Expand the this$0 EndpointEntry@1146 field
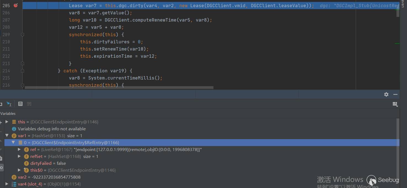The height and width of the screenshot is (188, 407). (x=19, y=170)
